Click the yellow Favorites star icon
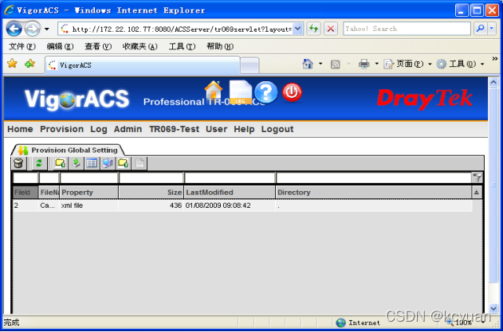The height and width of the screenshot is (332, 503). (12, 64)
